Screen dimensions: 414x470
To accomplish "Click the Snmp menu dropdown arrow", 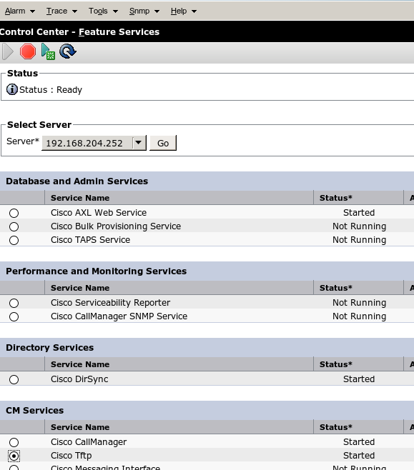I will [157, 11].
